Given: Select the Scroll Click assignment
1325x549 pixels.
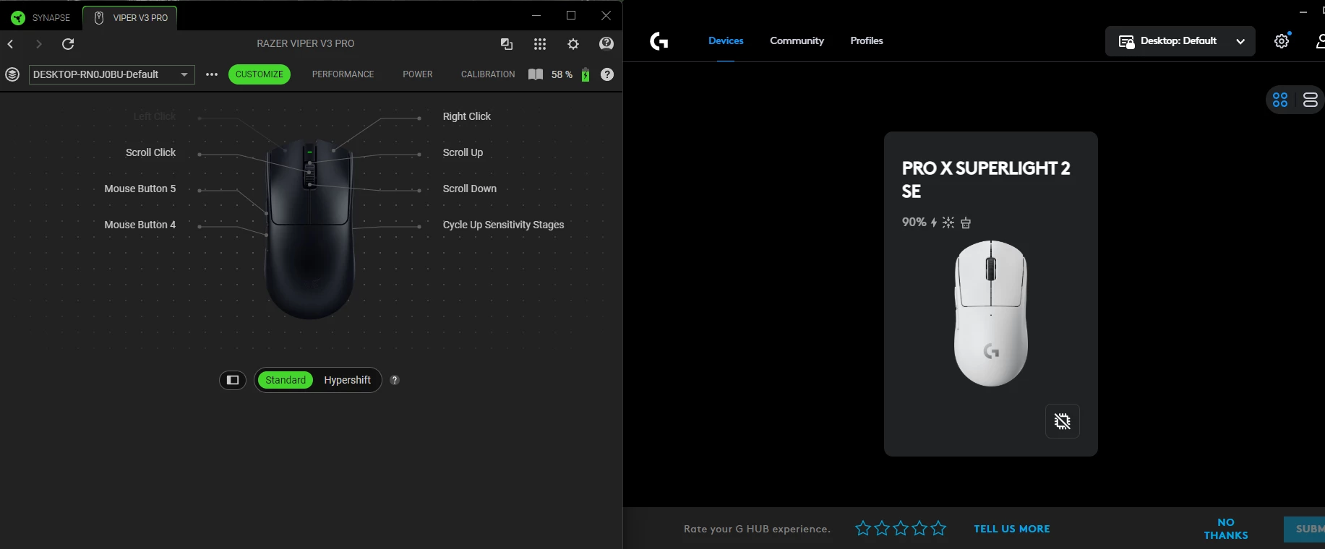Looking at the screenshot, I should 150,152.
